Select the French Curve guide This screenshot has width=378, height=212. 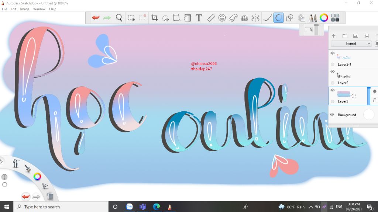point(233,18)
